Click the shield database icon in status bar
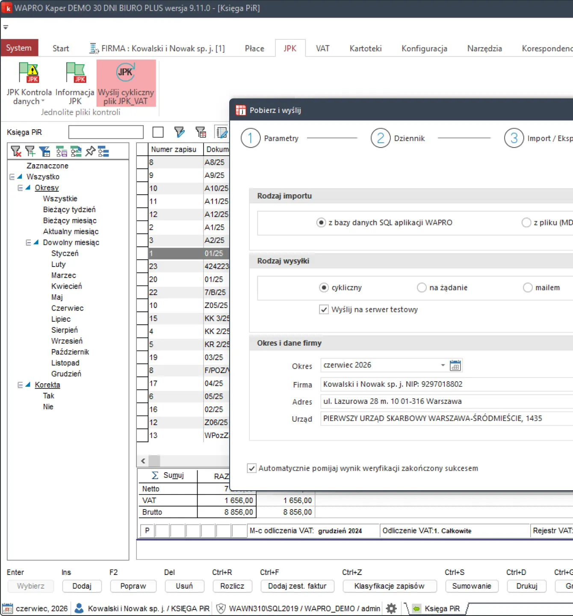The height and width of the screenshot is (616, 573). [221, 608]
